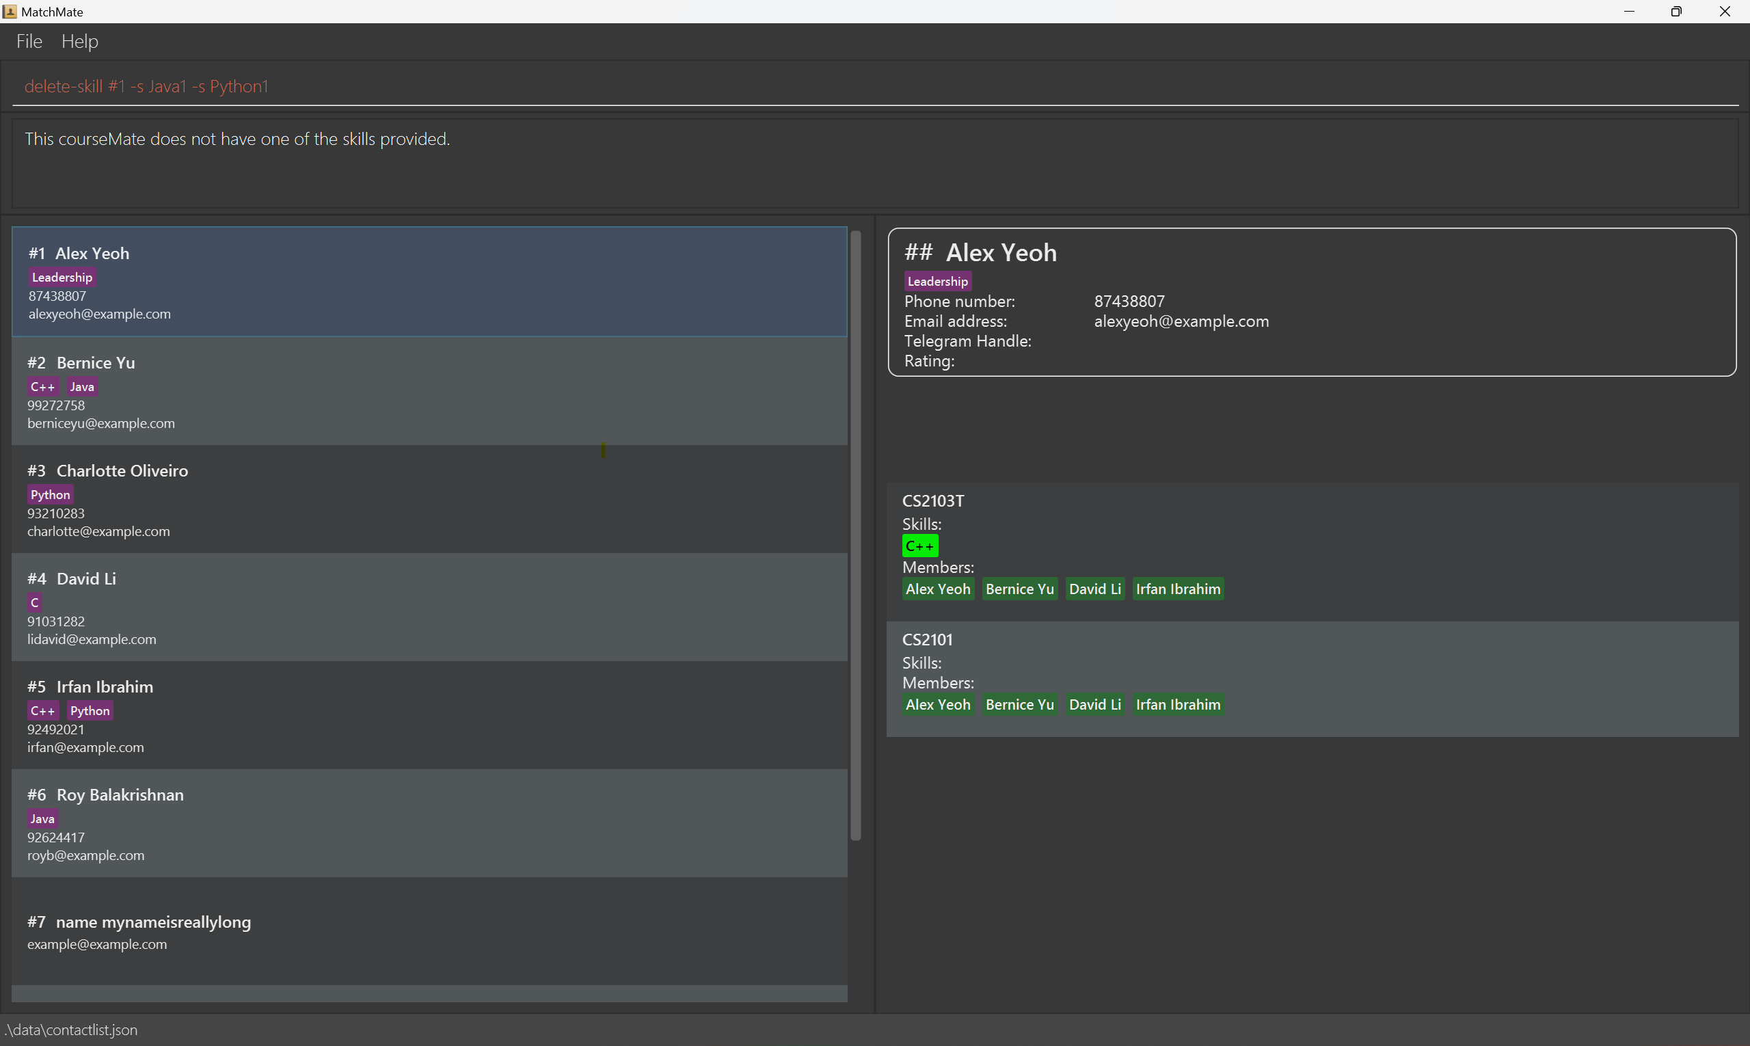
Task: Click irfan@example.com email in the list
Action: (x=85, y=747)
